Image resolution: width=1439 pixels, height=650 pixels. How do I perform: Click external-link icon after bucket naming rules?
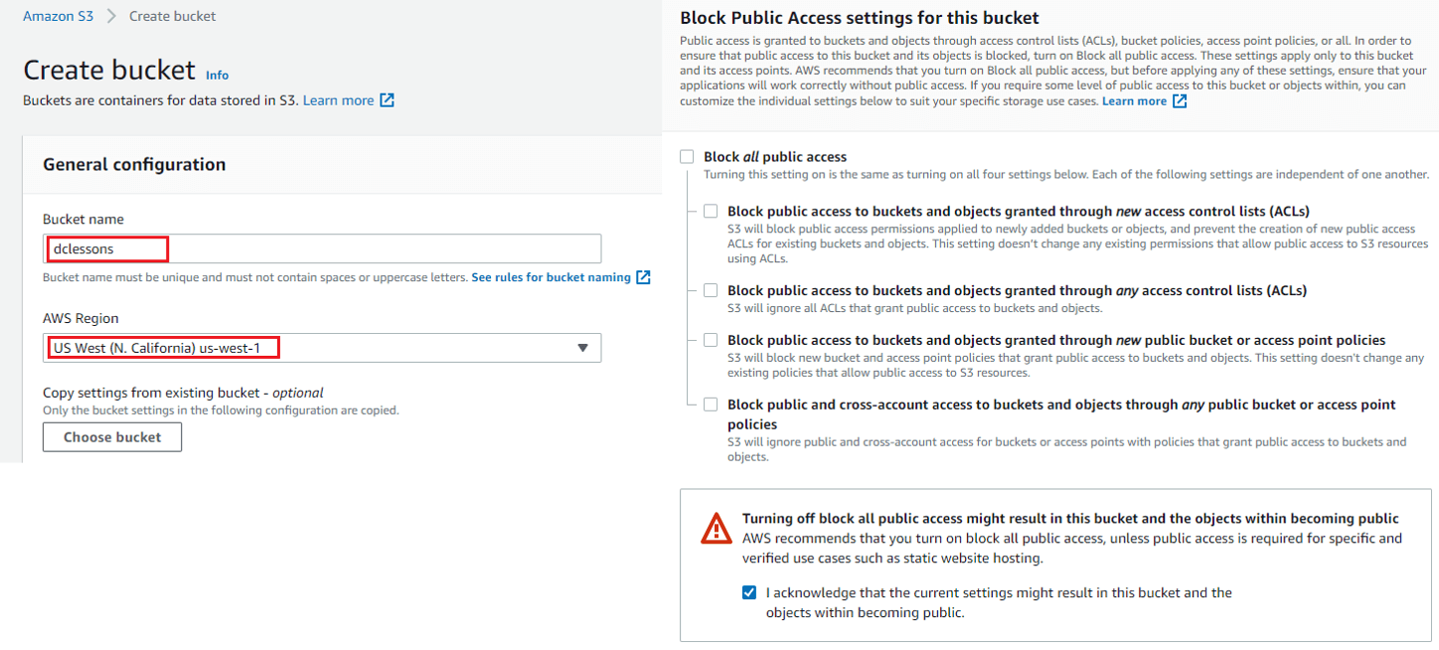click(x=643, y=277)
